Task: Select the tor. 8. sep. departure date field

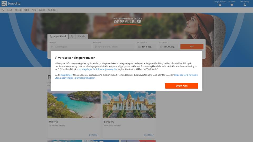Action: [147, 47]
